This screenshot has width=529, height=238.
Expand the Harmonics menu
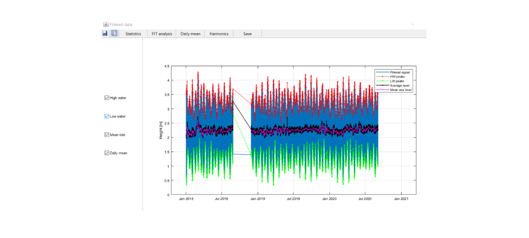coord(219,34)
